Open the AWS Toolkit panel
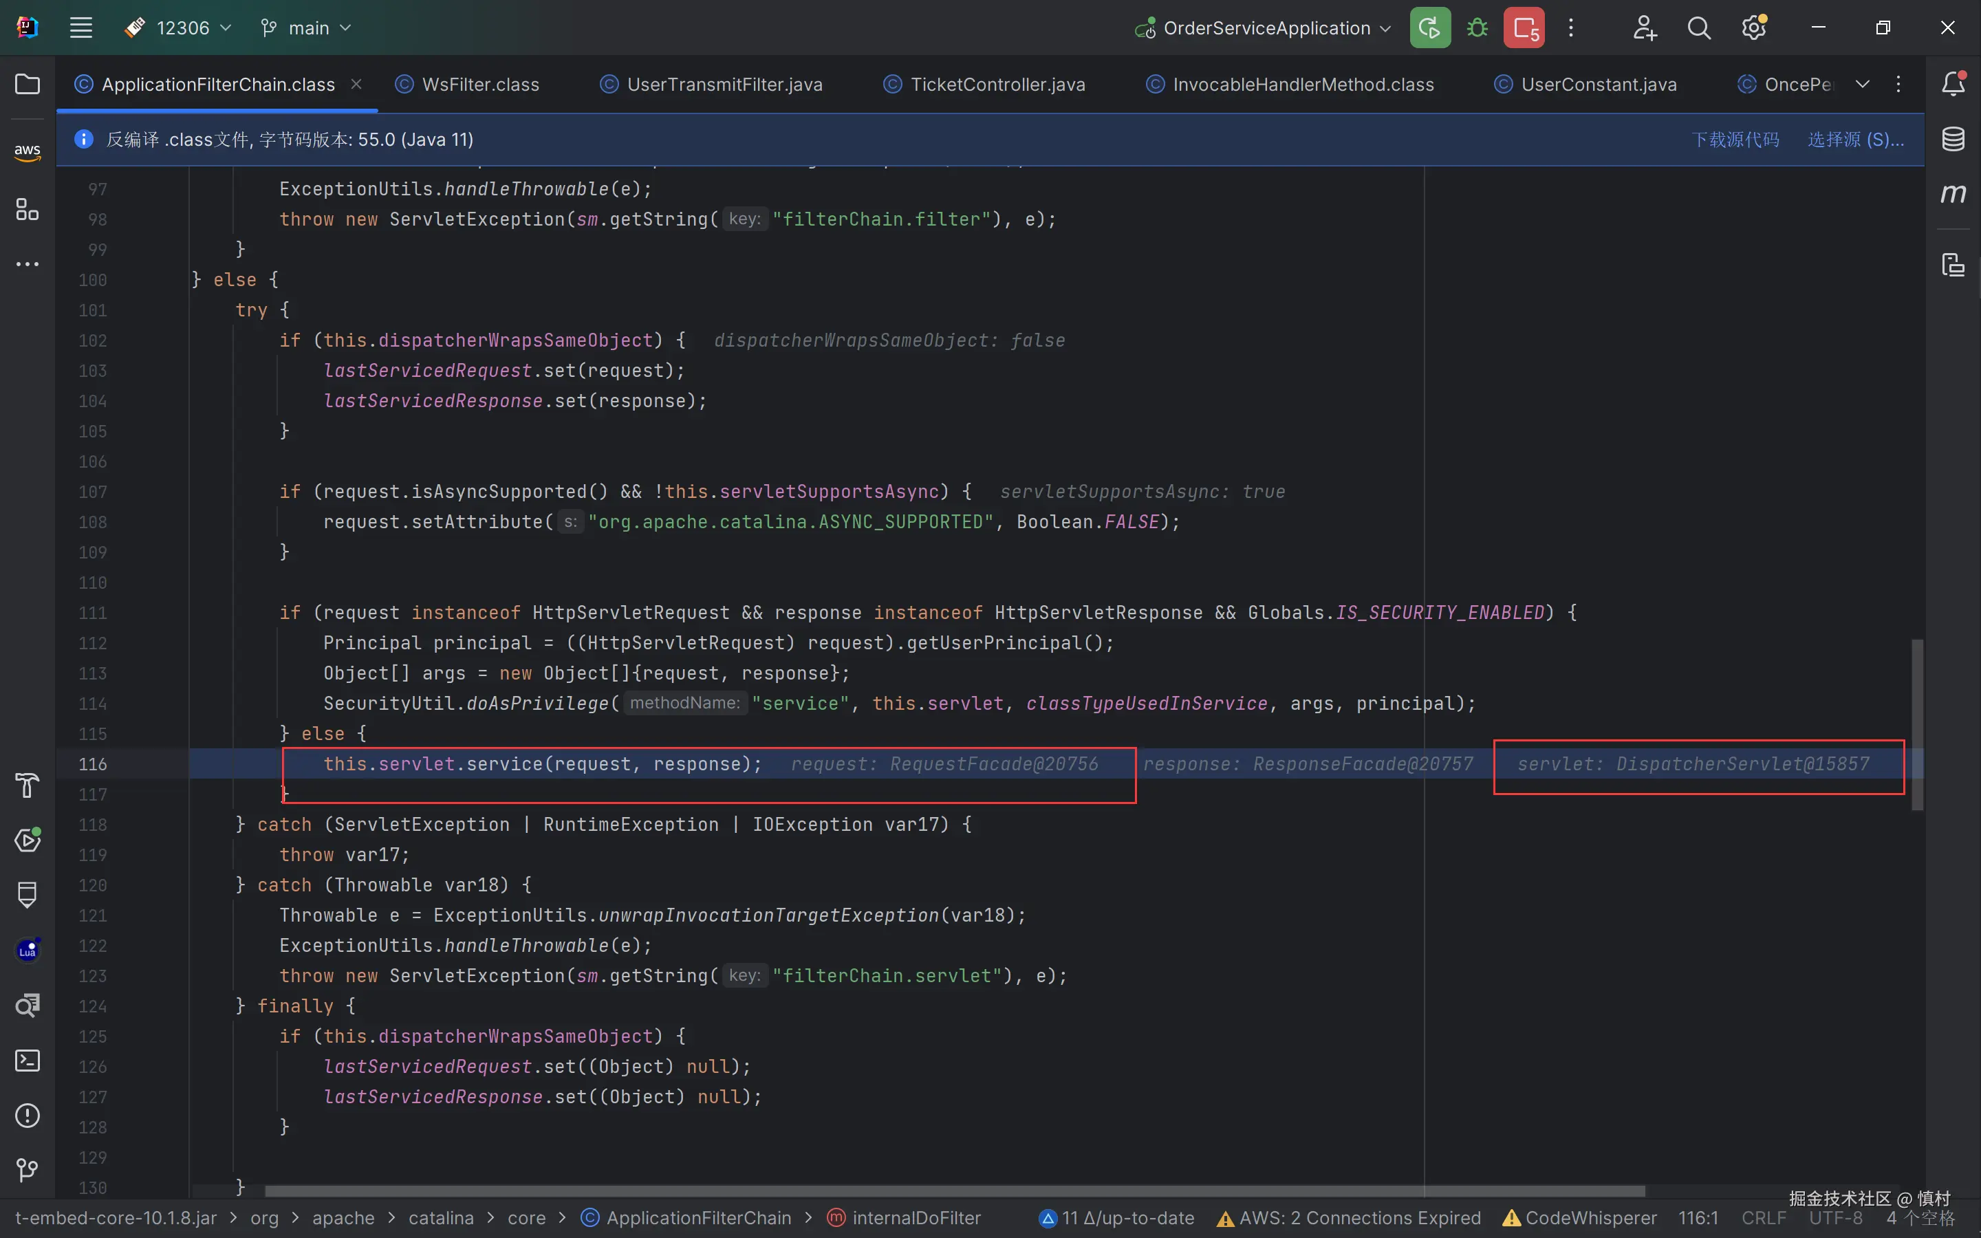This screenshot has height=1238, width=1981. (x=27, y=151)
